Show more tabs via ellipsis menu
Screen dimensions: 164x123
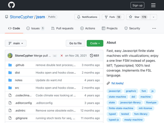[x=154, y=28]
